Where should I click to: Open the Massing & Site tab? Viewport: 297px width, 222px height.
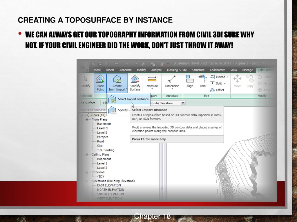[177, 70]
